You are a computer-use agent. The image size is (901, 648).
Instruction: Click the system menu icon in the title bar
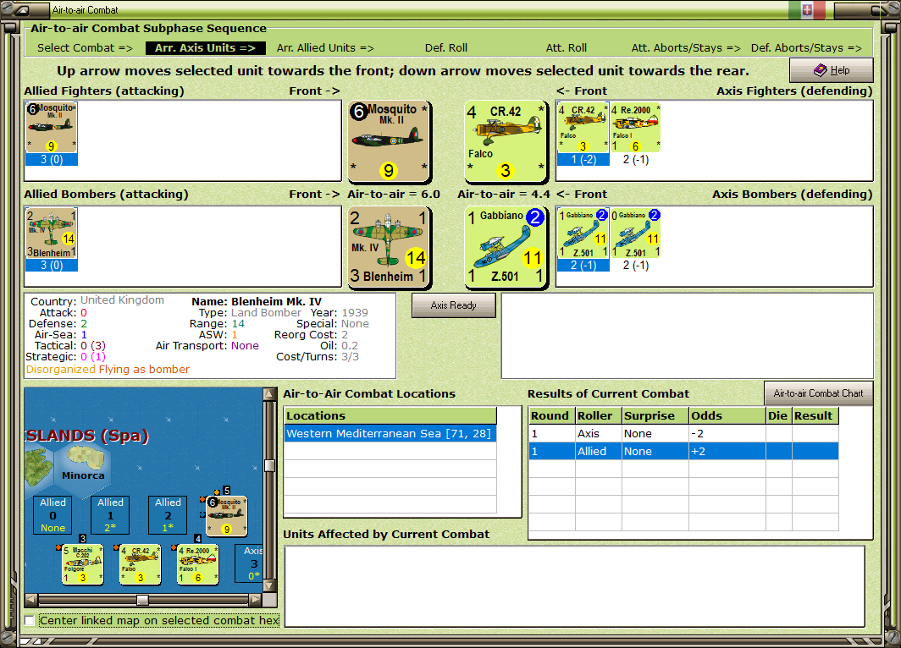[22, 10]
